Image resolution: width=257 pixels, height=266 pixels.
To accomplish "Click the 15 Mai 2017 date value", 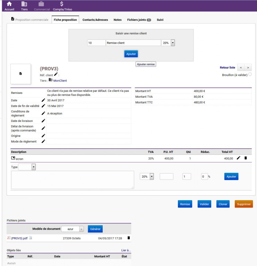I will pos(55,106).
